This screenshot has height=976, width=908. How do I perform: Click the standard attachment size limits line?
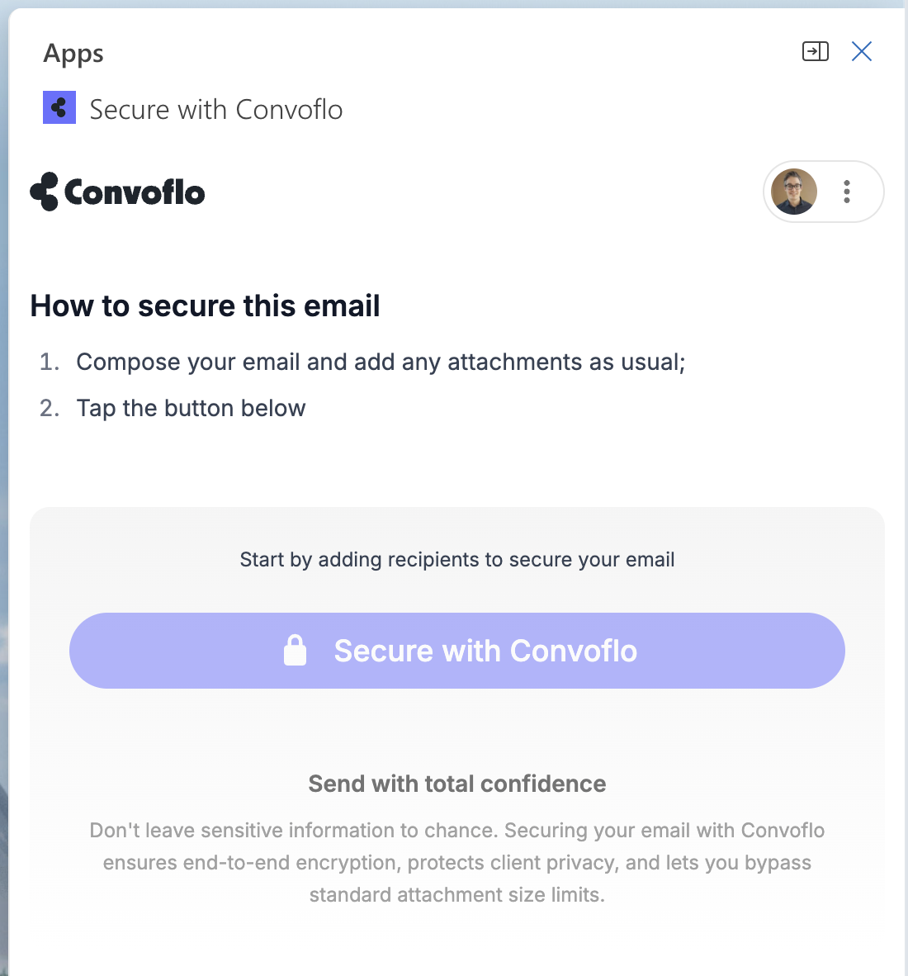456,895
